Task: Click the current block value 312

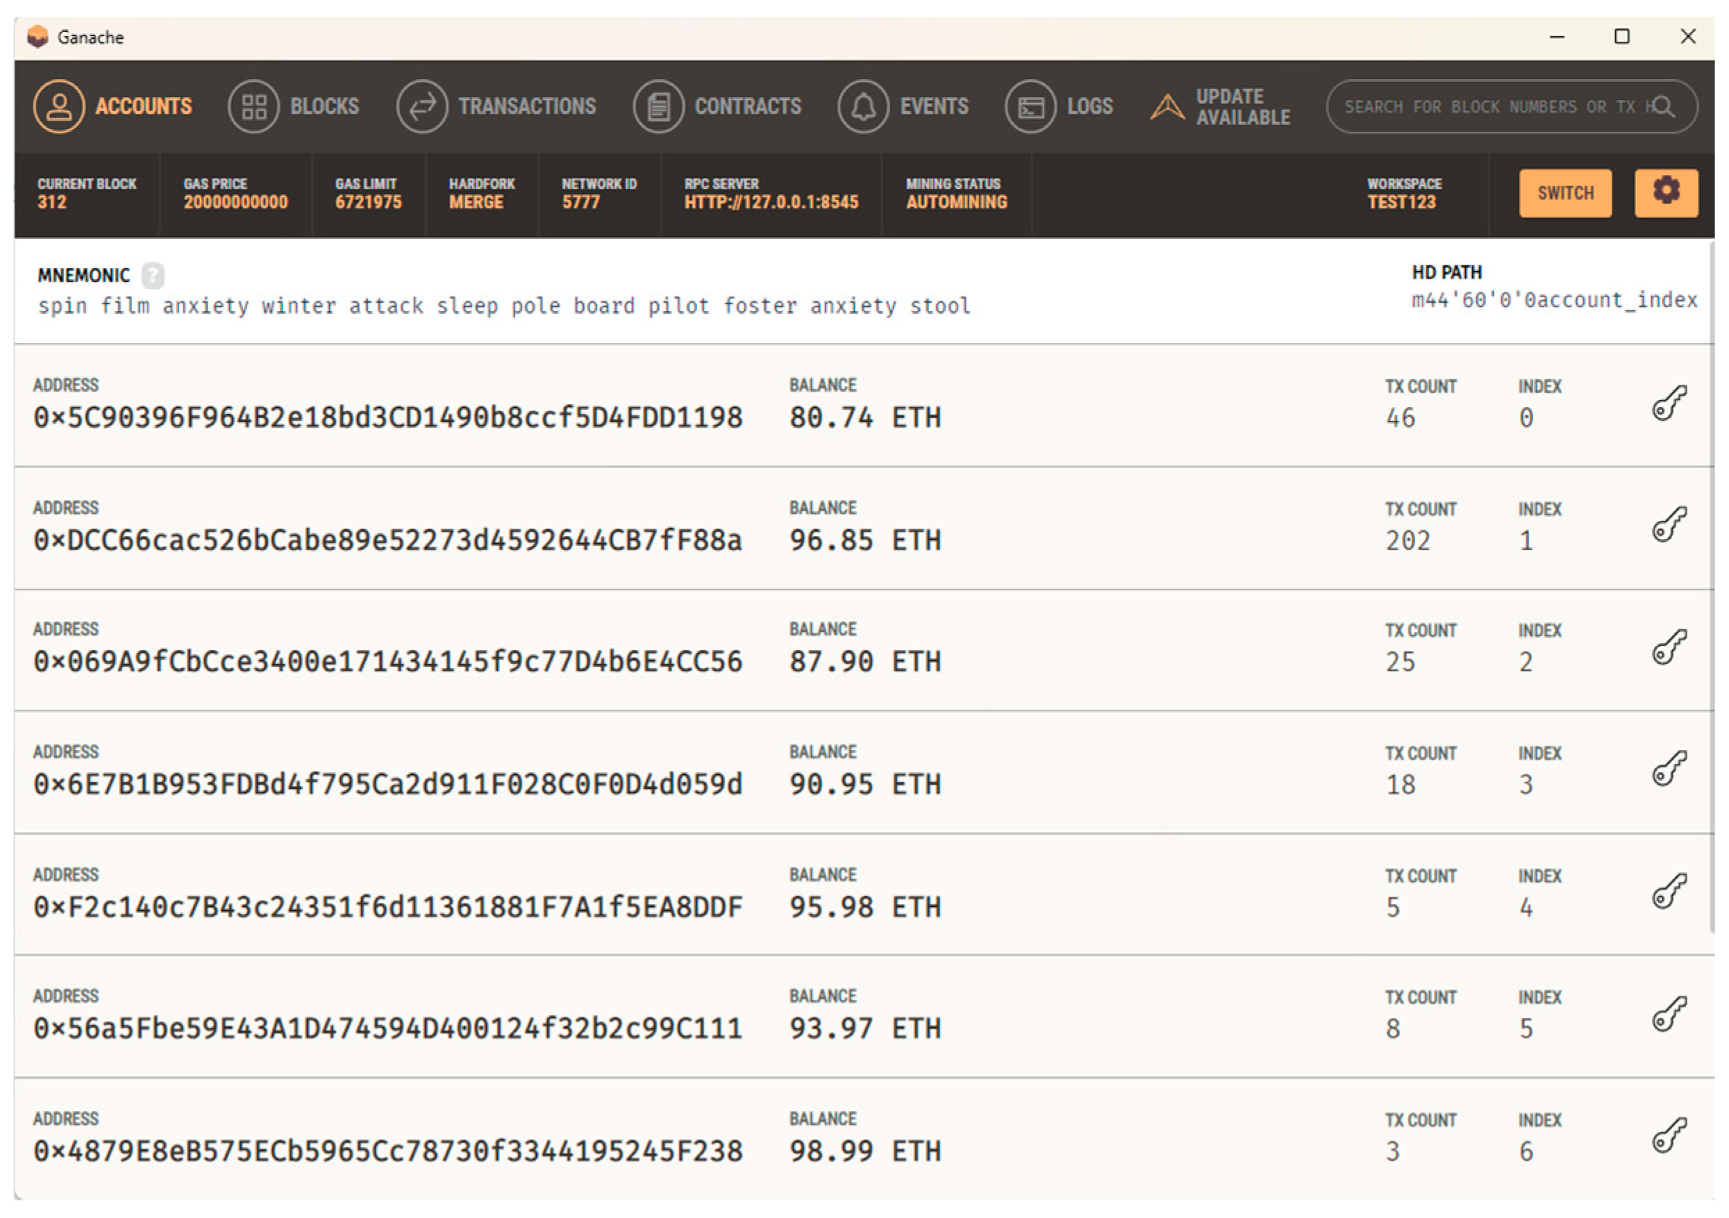Action: 52,202
